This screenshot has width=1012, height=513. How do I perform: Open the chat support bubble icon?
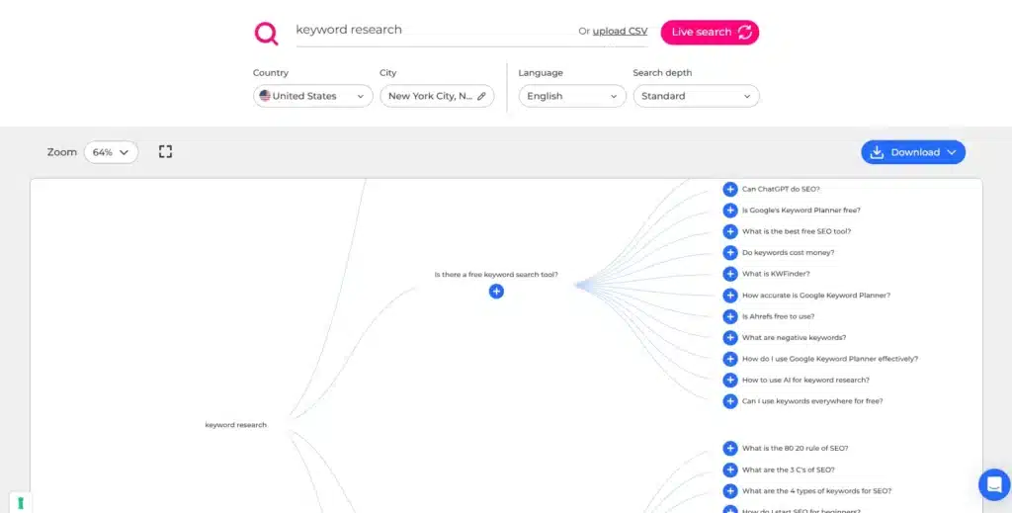994,484
